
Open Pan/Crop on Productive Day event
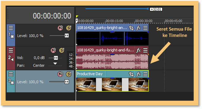tap(131, 74)
